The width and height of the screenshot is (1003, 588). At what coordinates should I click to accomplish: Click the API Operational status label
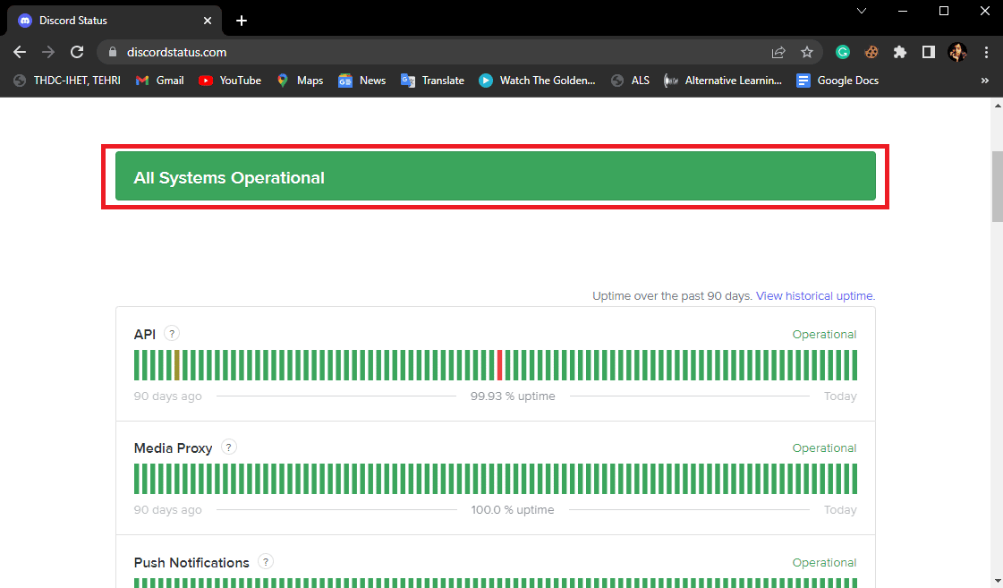[x=824, y=335]
